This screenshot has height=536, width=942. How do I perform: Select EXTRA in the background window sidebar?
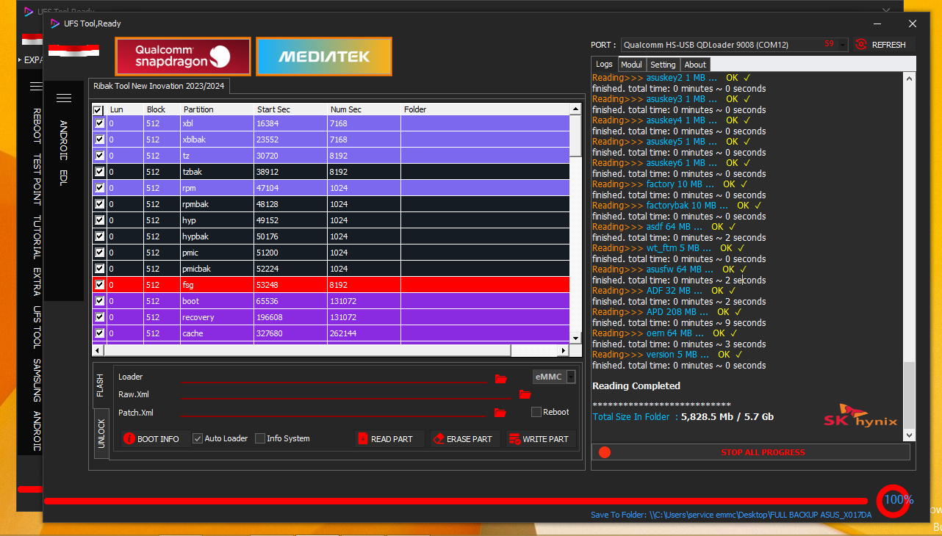[37, 281]
